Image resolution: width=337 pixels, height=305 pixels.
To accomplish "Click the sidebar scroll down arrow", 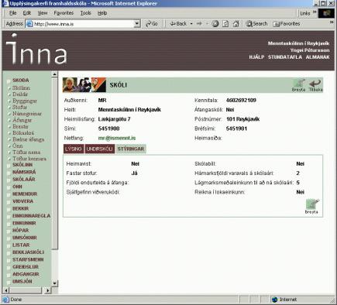I will point(54,283).
